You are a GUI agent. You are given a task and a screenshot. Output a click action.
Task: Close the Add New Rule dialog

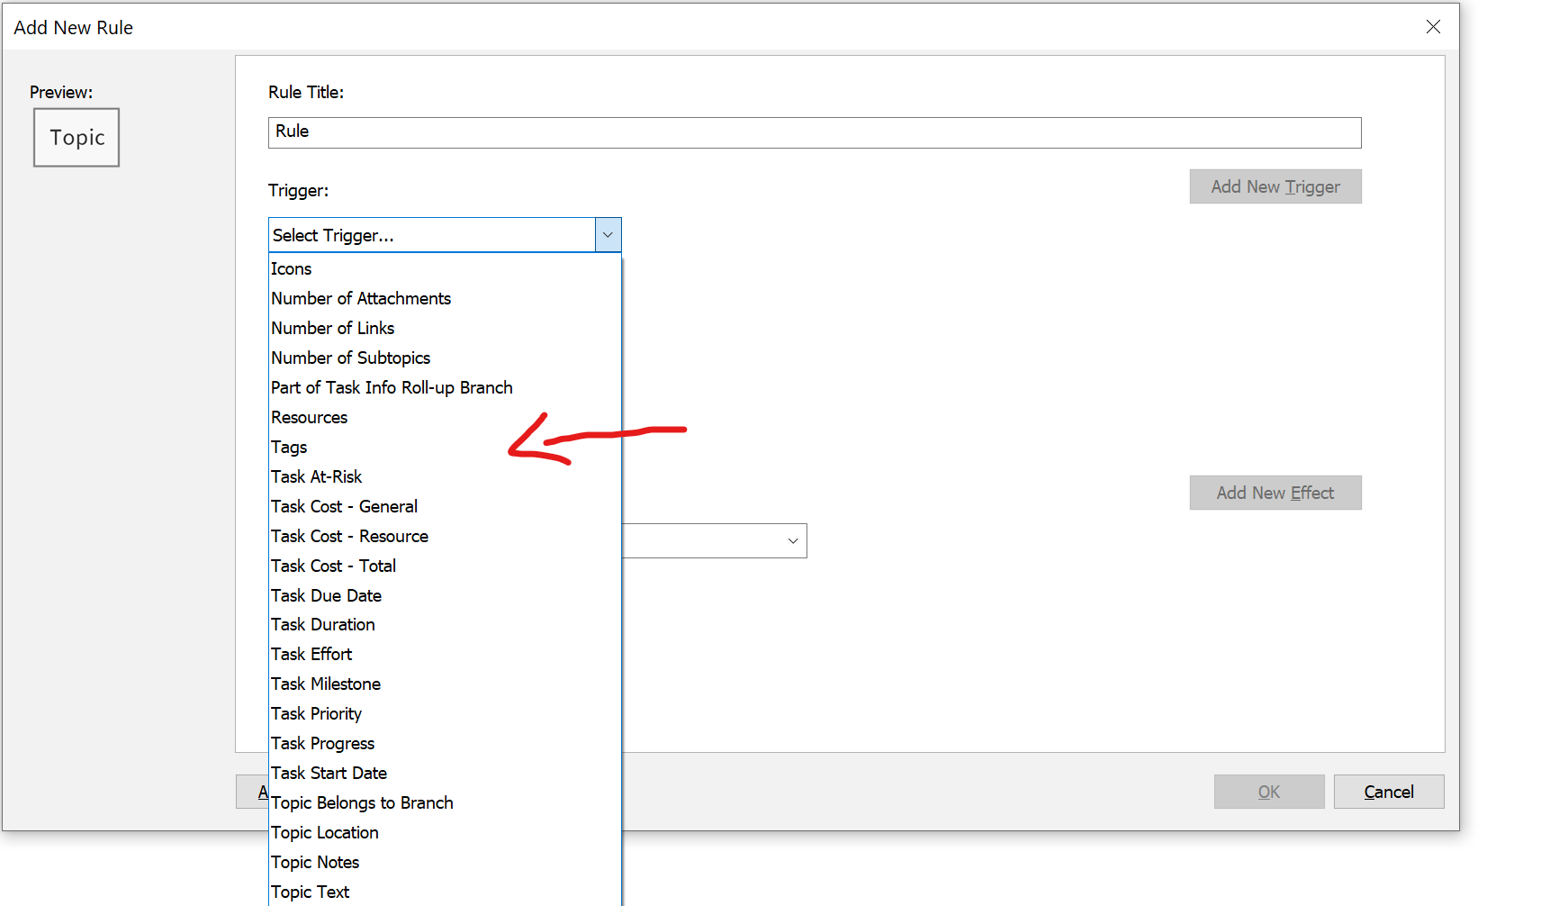point(1433,27)
